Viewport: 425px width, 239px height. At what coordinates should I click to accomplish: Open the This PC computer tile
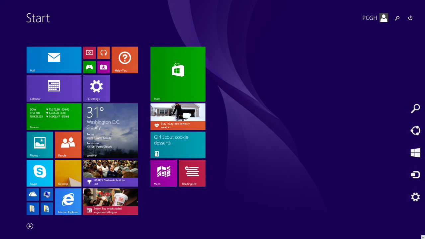[47, 195]
